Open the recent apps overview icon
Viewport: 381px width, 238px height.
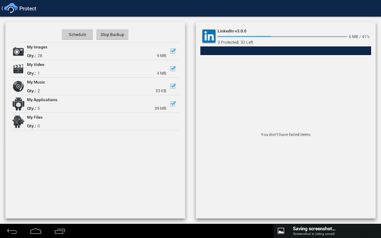(x=60, y=231)
